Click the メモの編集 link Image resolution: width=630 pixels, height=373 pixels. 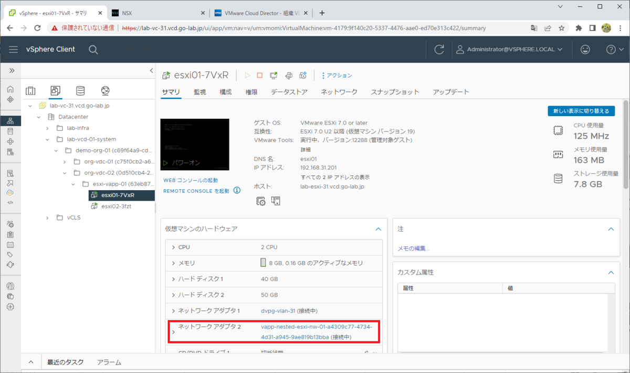pos(414,248)
